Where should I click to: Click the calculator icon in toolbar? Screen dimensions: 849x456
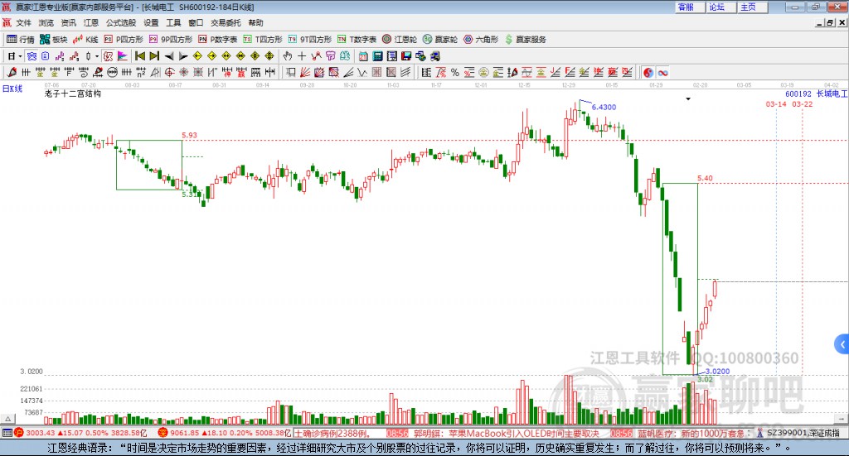(377, 56)
